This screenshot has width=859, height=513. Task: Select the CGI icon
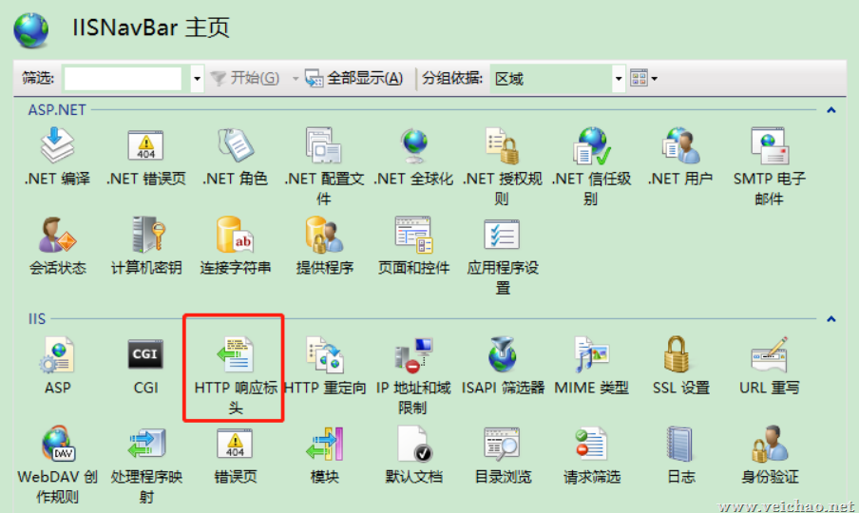(x=145, y=354)
